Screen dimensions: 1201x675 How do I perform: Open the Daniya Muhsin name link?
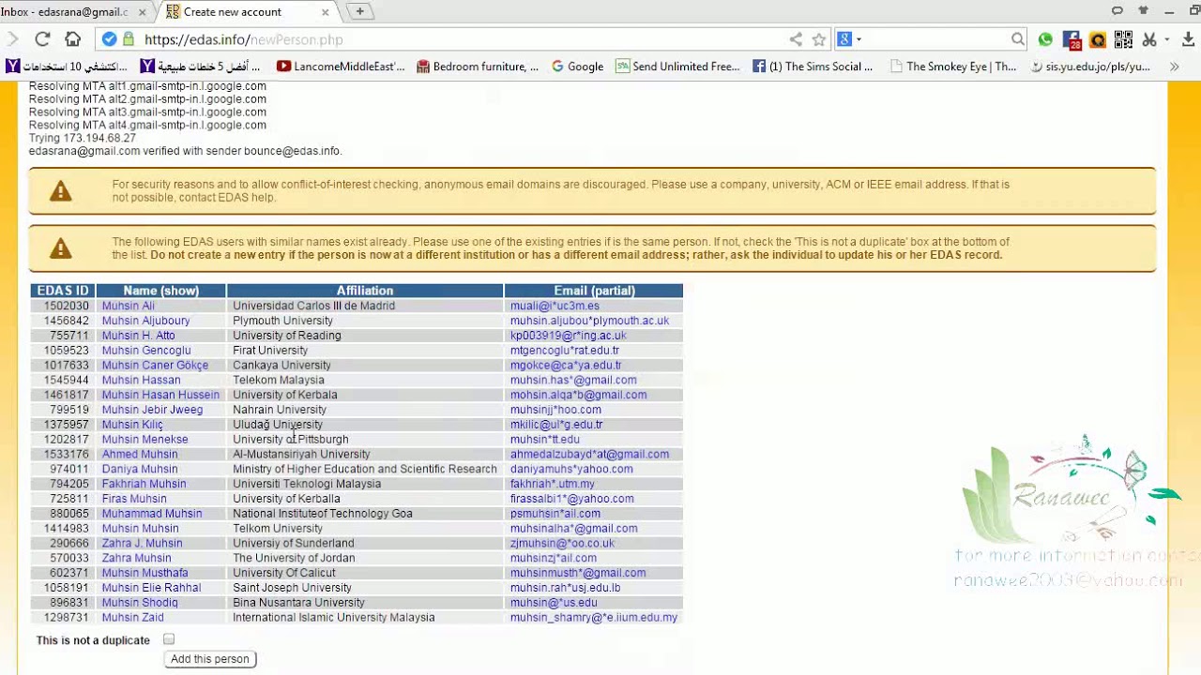140,469
